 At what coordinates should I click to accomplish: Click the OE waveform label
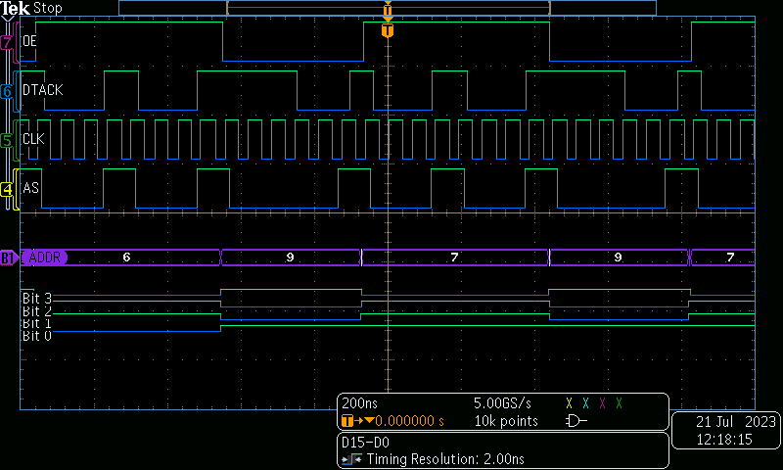(x=29, y=41)
